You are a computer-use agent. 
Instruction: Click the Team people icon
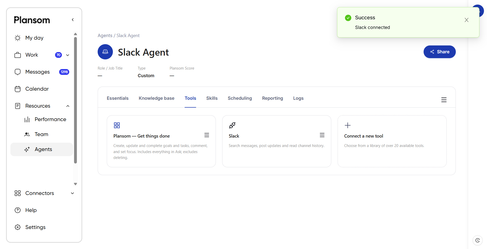(x=27, y=134)
